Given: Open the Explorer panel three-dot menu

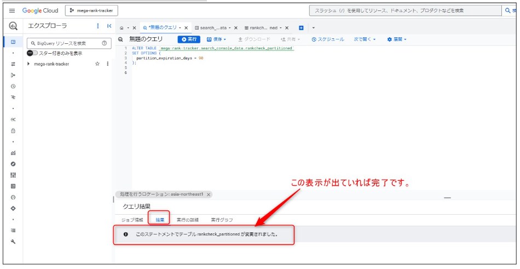Looking at the screenshot, I should [97, 26].
